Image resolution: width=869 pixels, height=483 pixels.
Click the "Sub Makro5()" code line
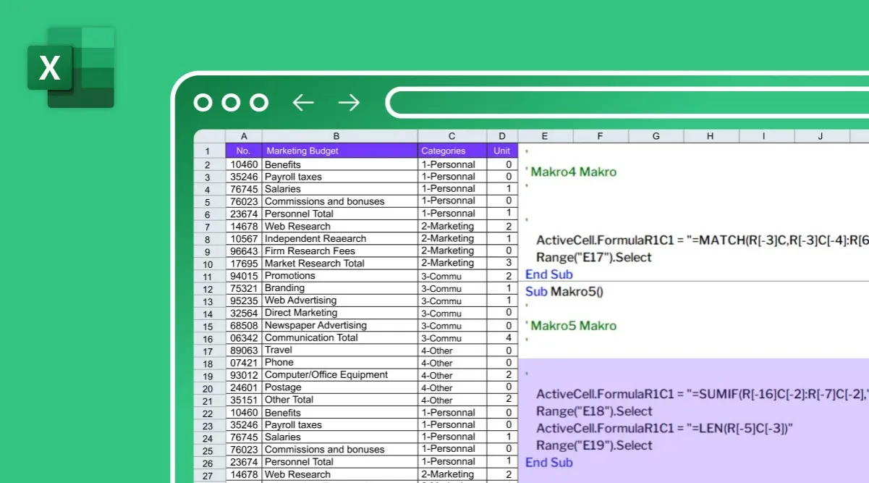pos(564,291)
